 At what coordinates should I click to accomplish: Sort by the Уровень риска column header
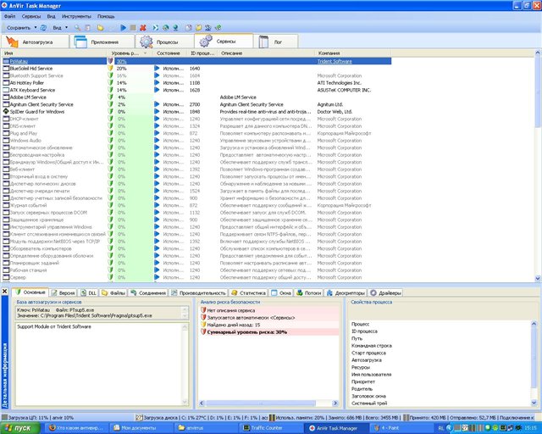130,53
